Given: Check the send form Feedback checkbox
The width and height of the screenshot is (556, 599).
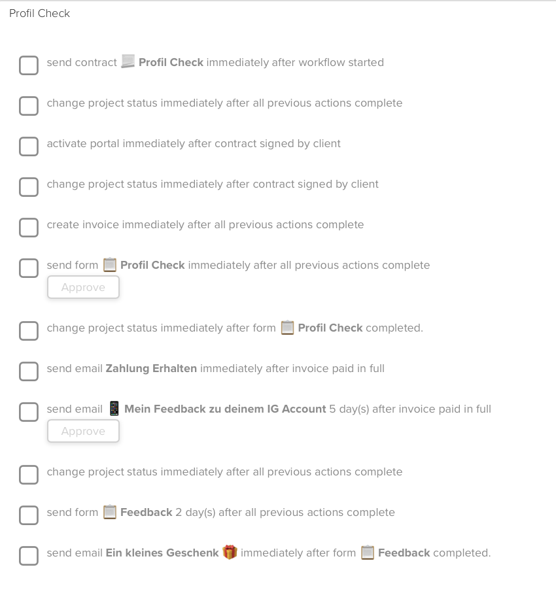Looking at the screenshot, I should (29, 515).
